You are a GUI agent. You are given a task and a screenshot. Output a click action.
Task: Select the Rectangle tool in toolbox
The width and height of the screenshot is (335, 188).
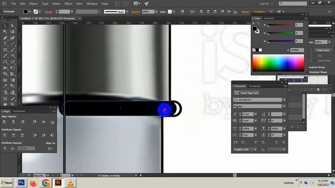[x=5, y=50]
